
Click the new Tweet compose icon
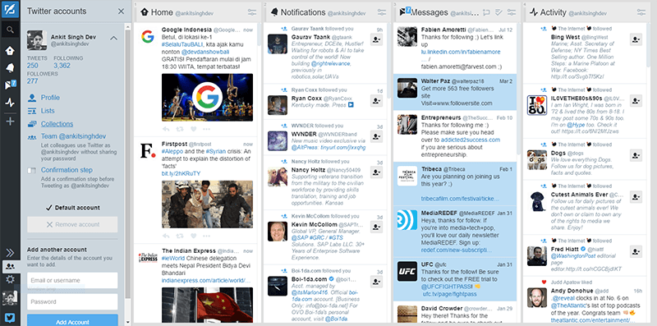[x=10, y=10]
